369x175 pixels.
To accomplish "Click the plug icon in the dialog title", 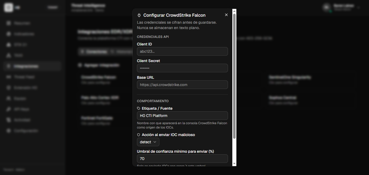I will coord(139,15).
